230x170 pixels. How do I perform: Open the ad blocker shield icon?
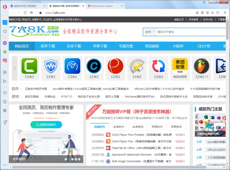(x=207, y=13)
